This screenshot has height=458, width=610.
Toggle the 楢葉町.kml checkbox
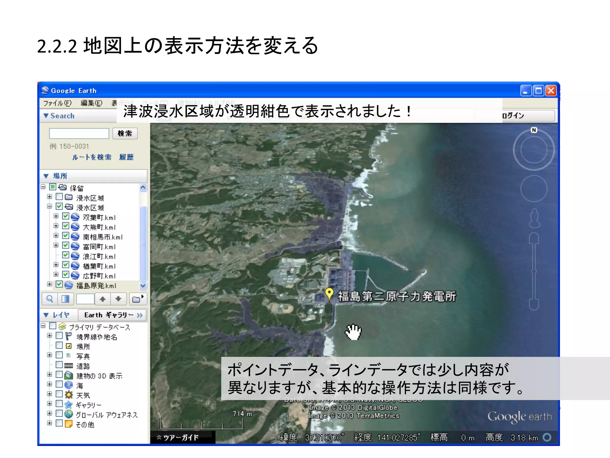click(x=66, y=265)
